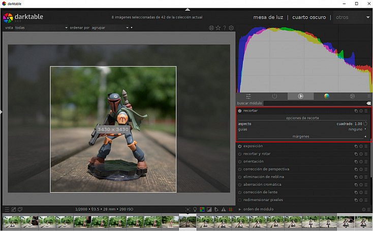Toggle gamut check warning icon

224,209
